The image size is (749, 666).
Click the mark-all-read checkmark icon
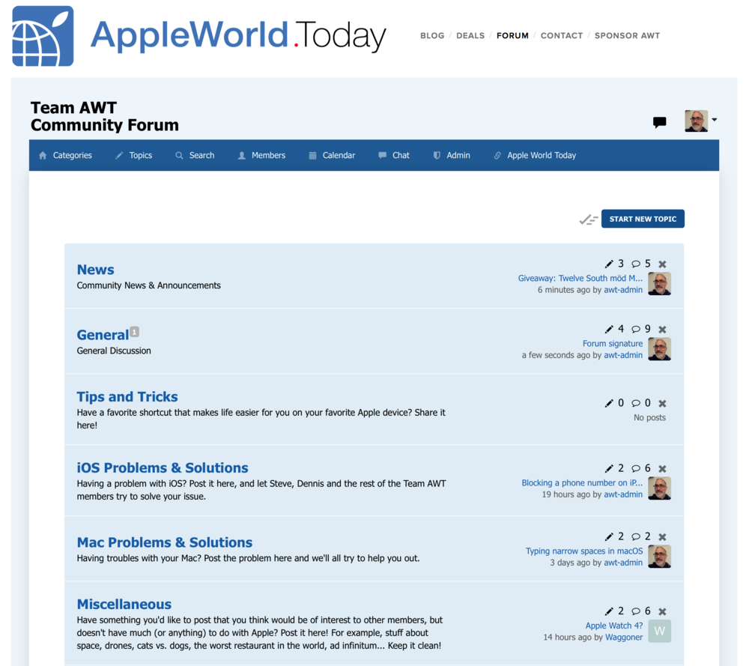coord(589,220)
